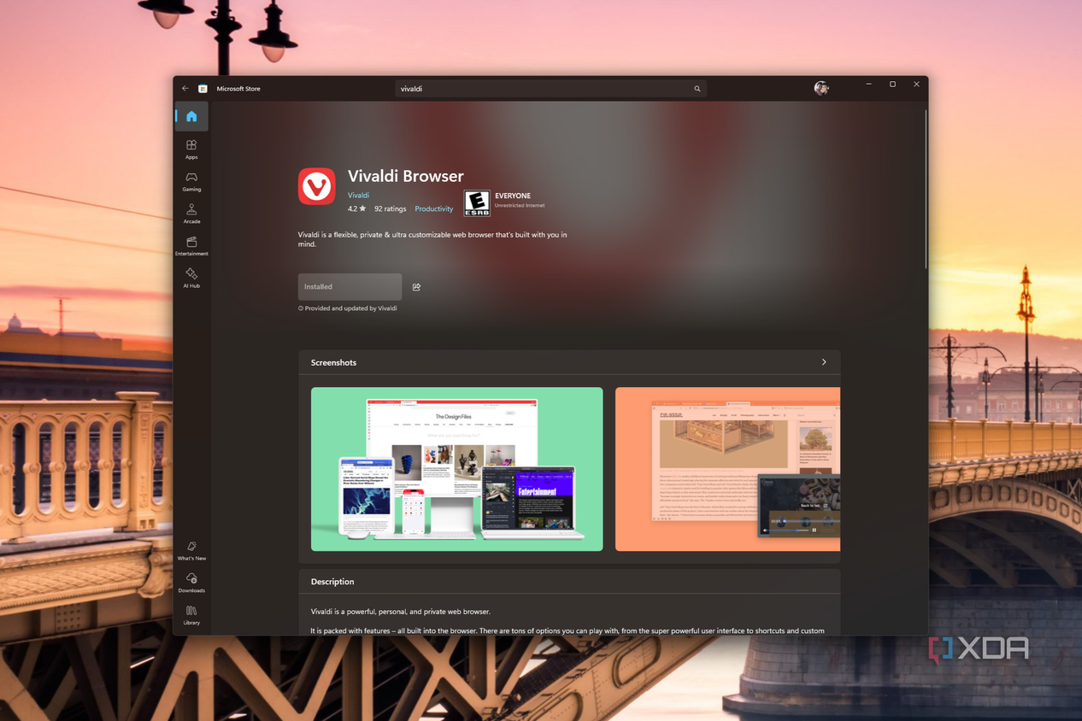Click the Vivaldi app logo
Viewport: 1082px width, 721px height.
tap(316, 186)
